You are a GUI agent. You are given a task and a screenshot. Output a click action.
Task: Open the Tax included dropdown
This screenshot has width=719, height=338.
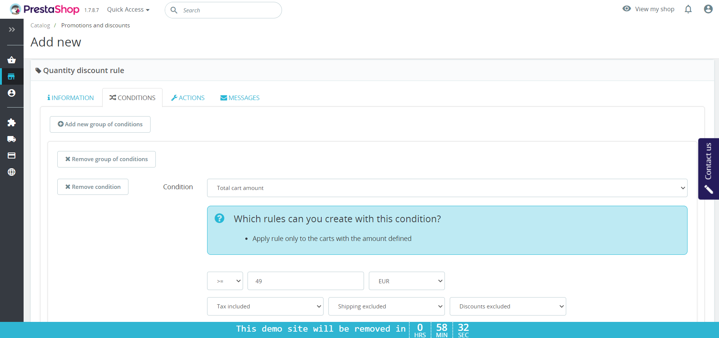[x=265, y=307]
